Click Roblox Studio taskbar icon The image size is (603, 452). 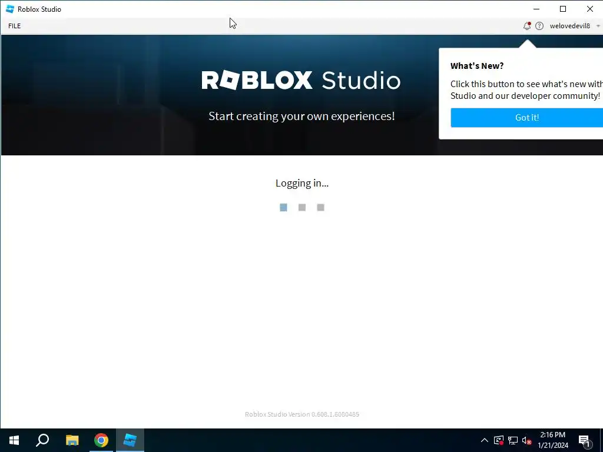130,440
